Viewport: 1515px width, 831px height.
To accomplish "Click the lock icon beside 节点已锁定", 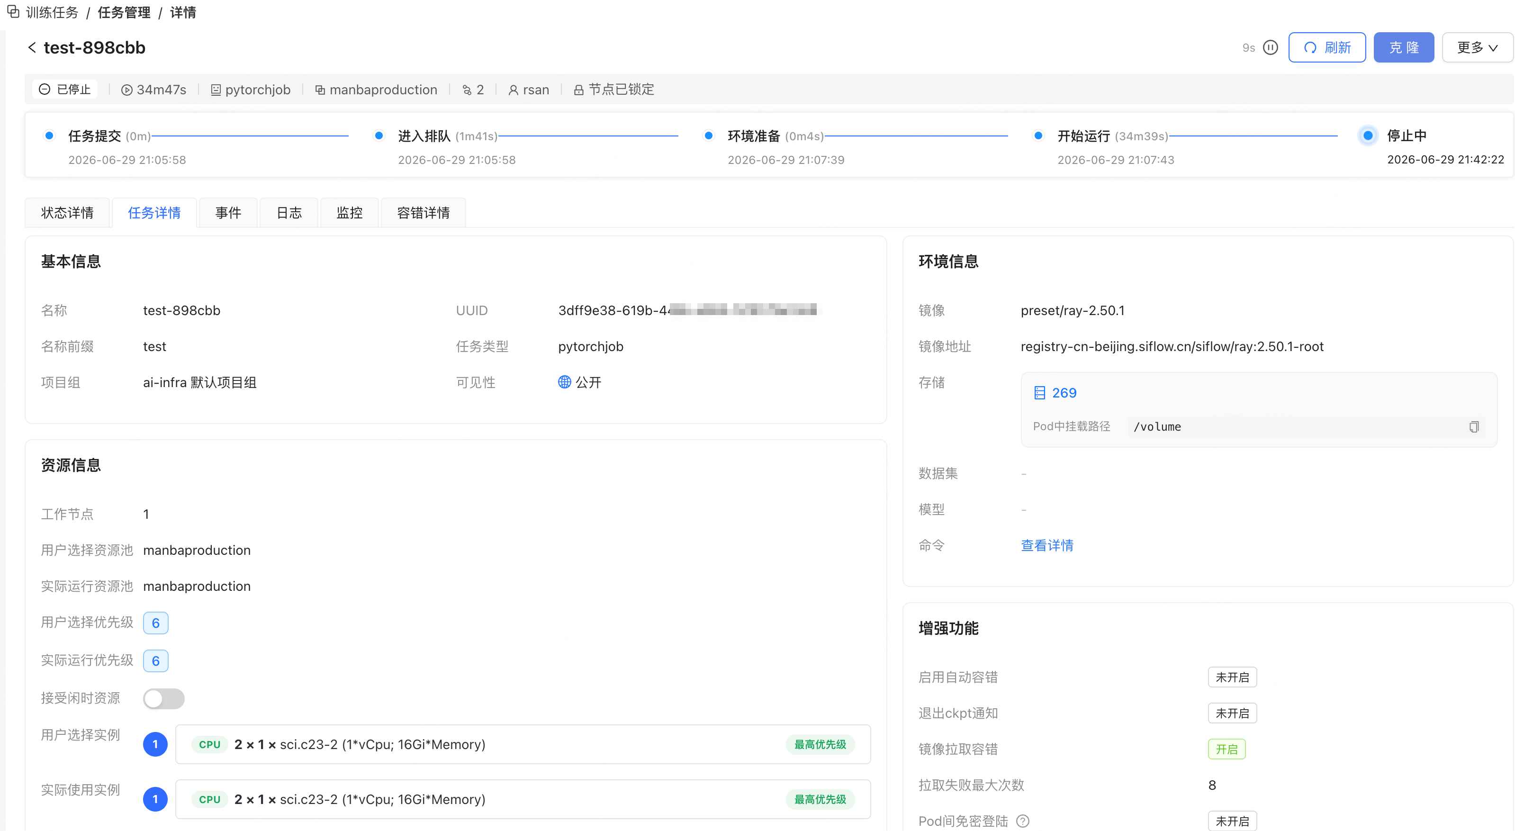I will click(579, 90).
